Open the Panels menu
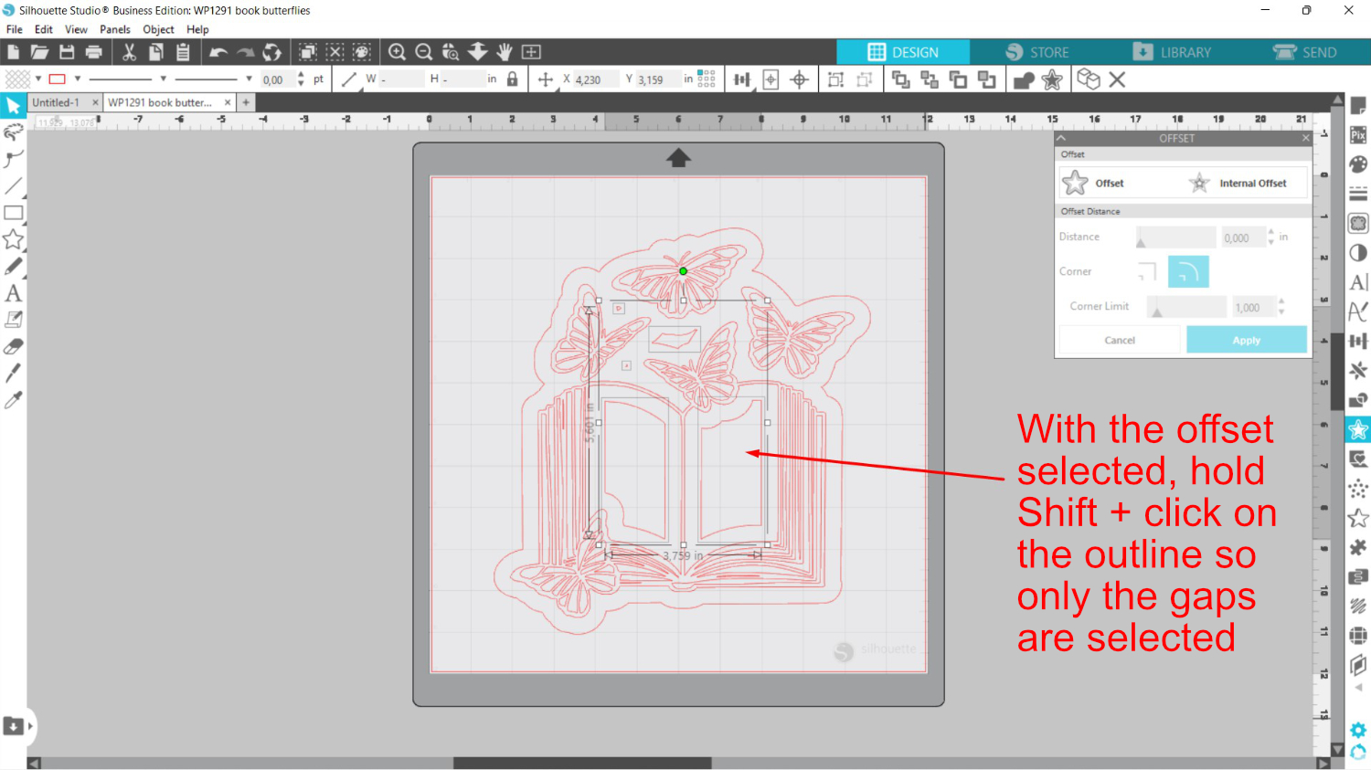Image resolution: width=1371 pixels, height=770 pixels. point(115,29)
